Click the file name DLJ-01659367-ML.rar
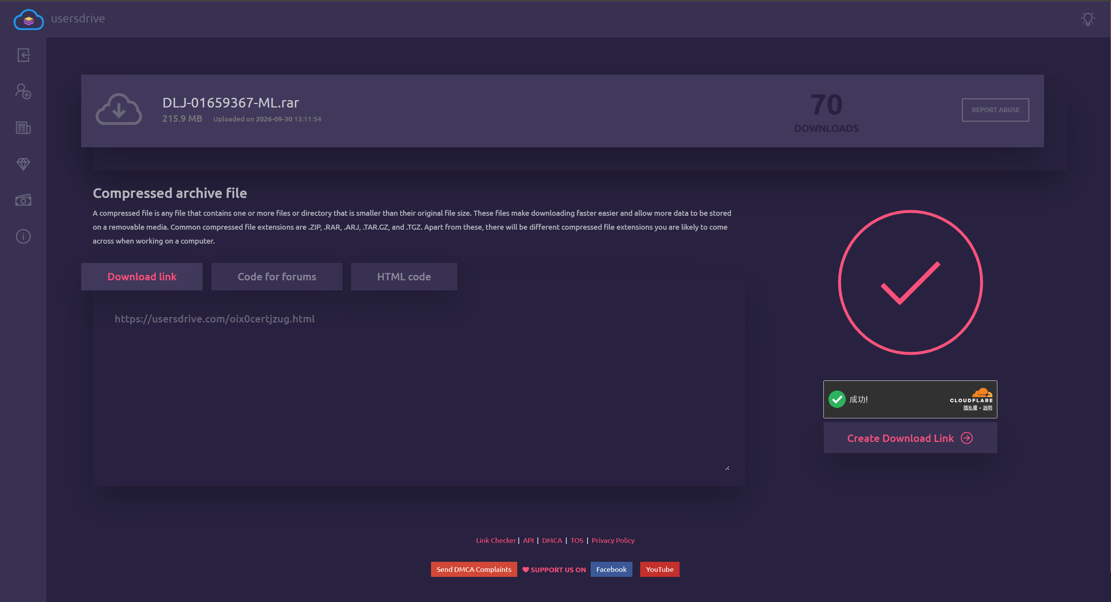 pos(230,102)
